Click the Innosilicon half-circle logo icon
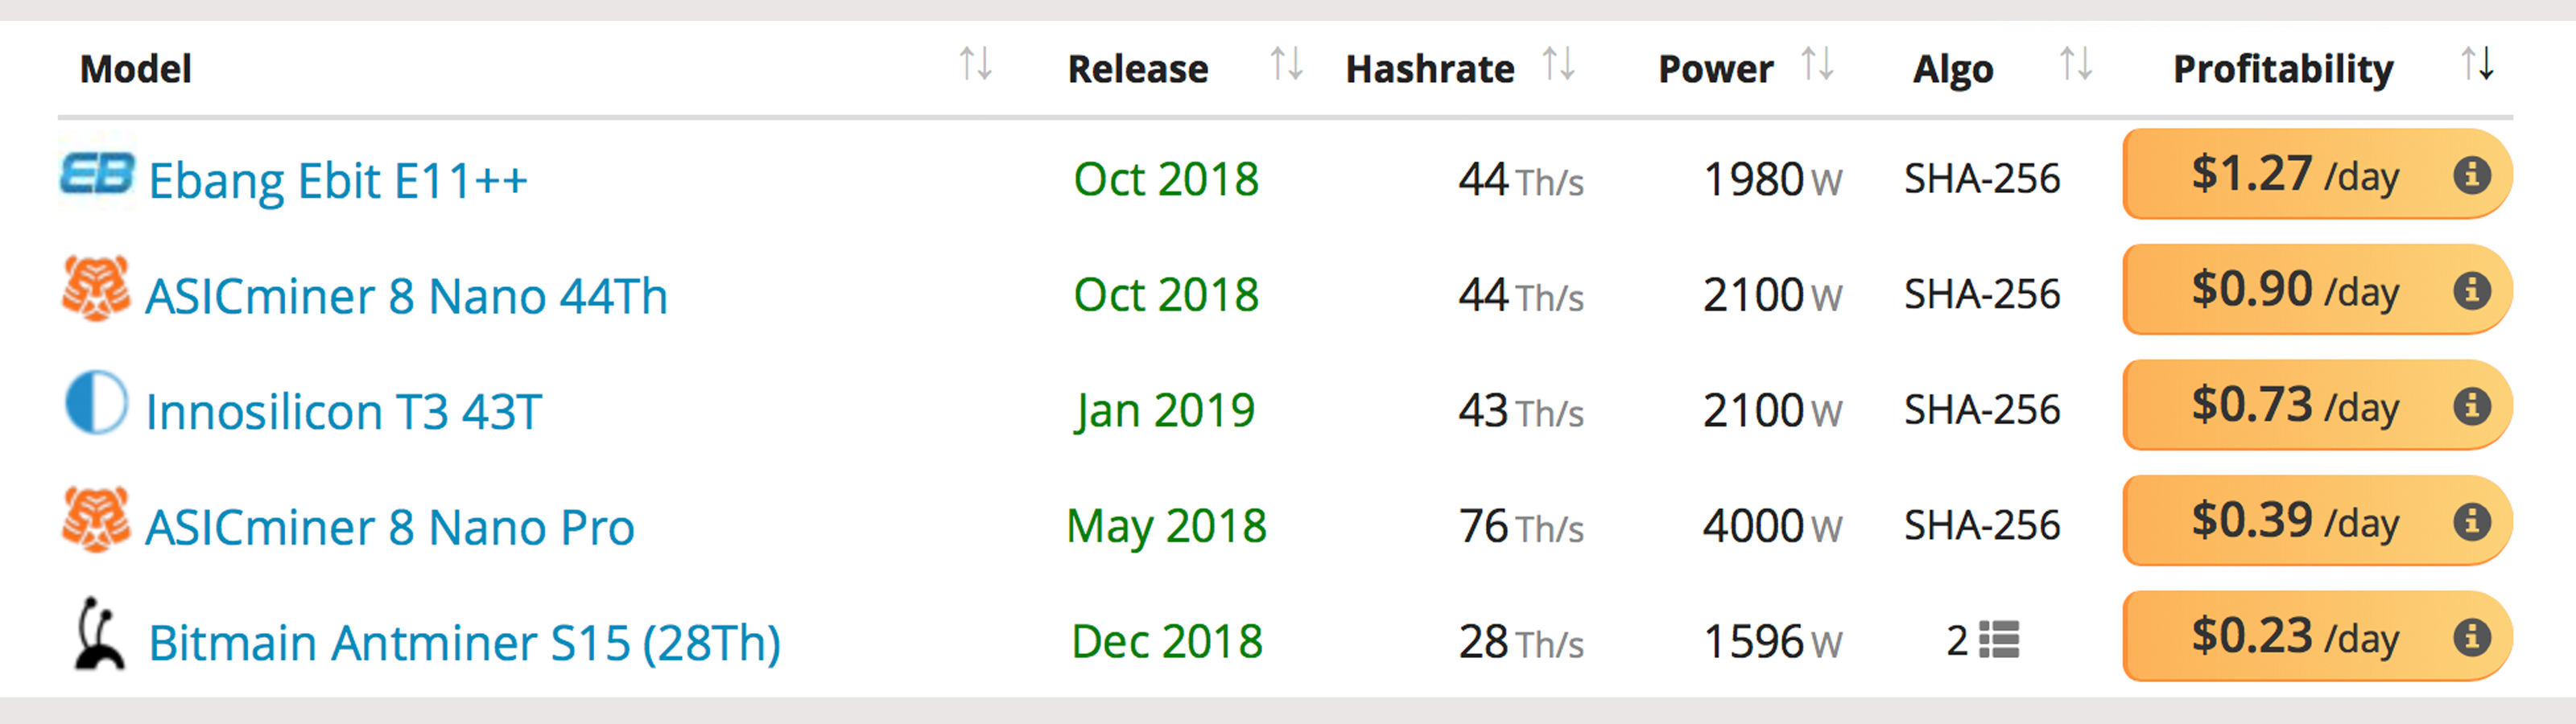The image size is (2576, 724). (96, 404)
